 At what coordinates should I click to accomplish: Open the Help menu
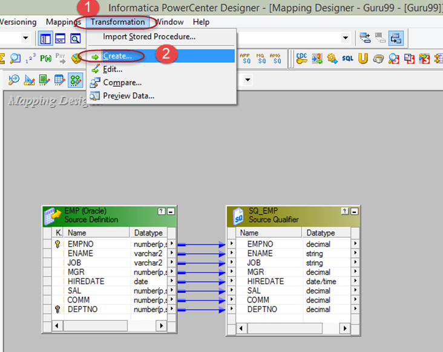pyautogui.click(x=201, y=22)
